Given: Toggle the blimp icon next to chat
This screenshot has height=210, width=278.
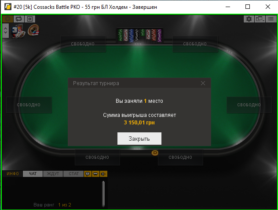Looking at the screenshot, I should click(95, 174).
